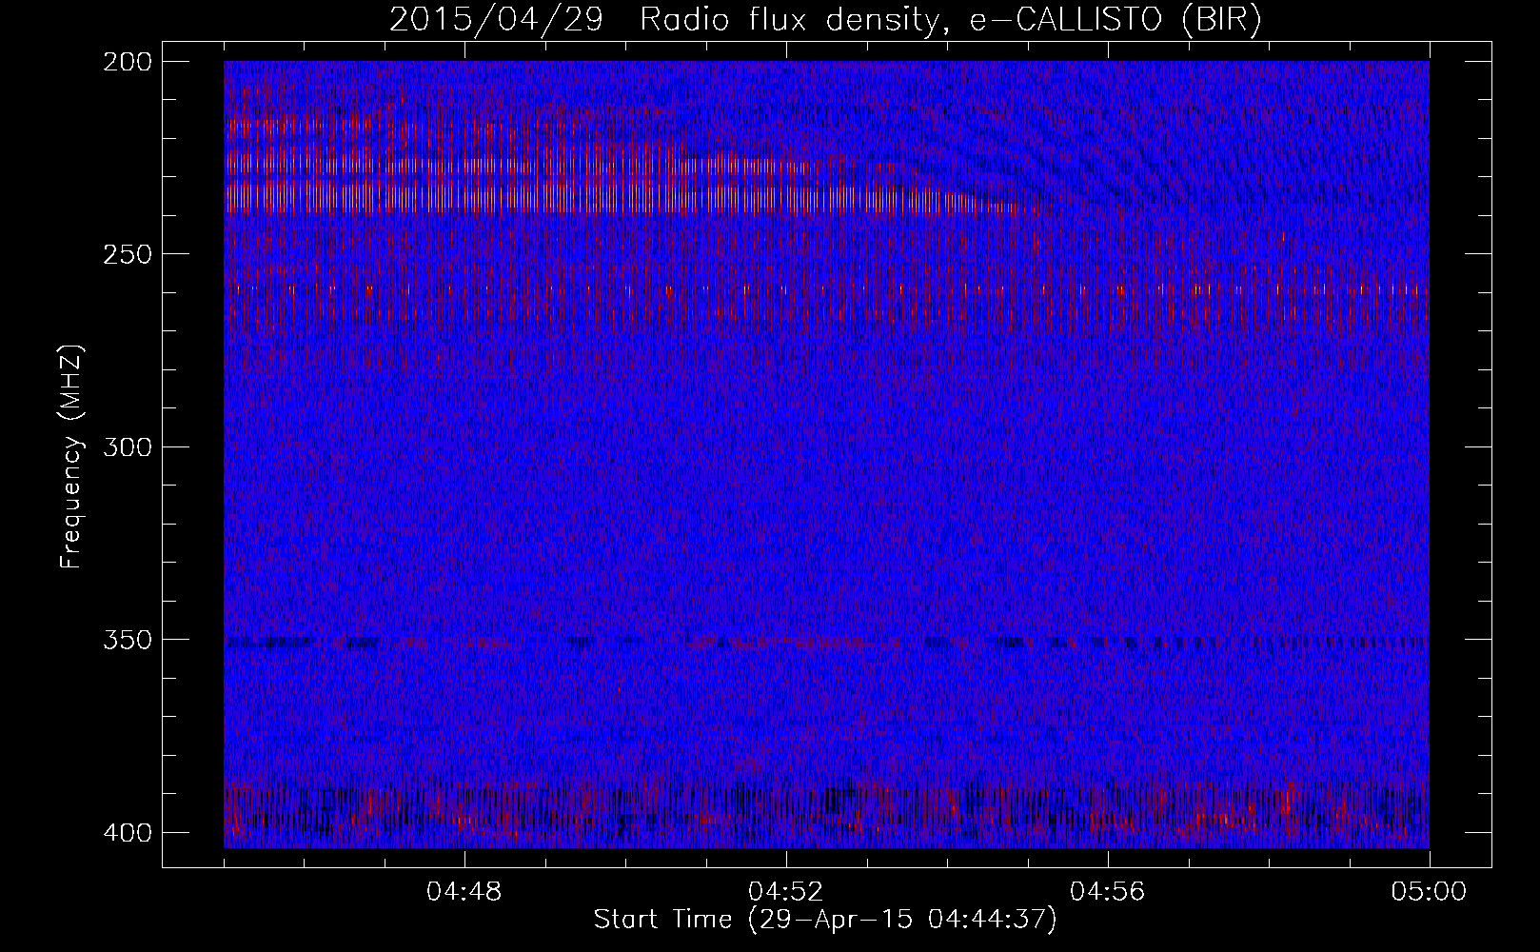Select the 400 frequency tick label
1540x952 pixels.
(x=127, y=832)
